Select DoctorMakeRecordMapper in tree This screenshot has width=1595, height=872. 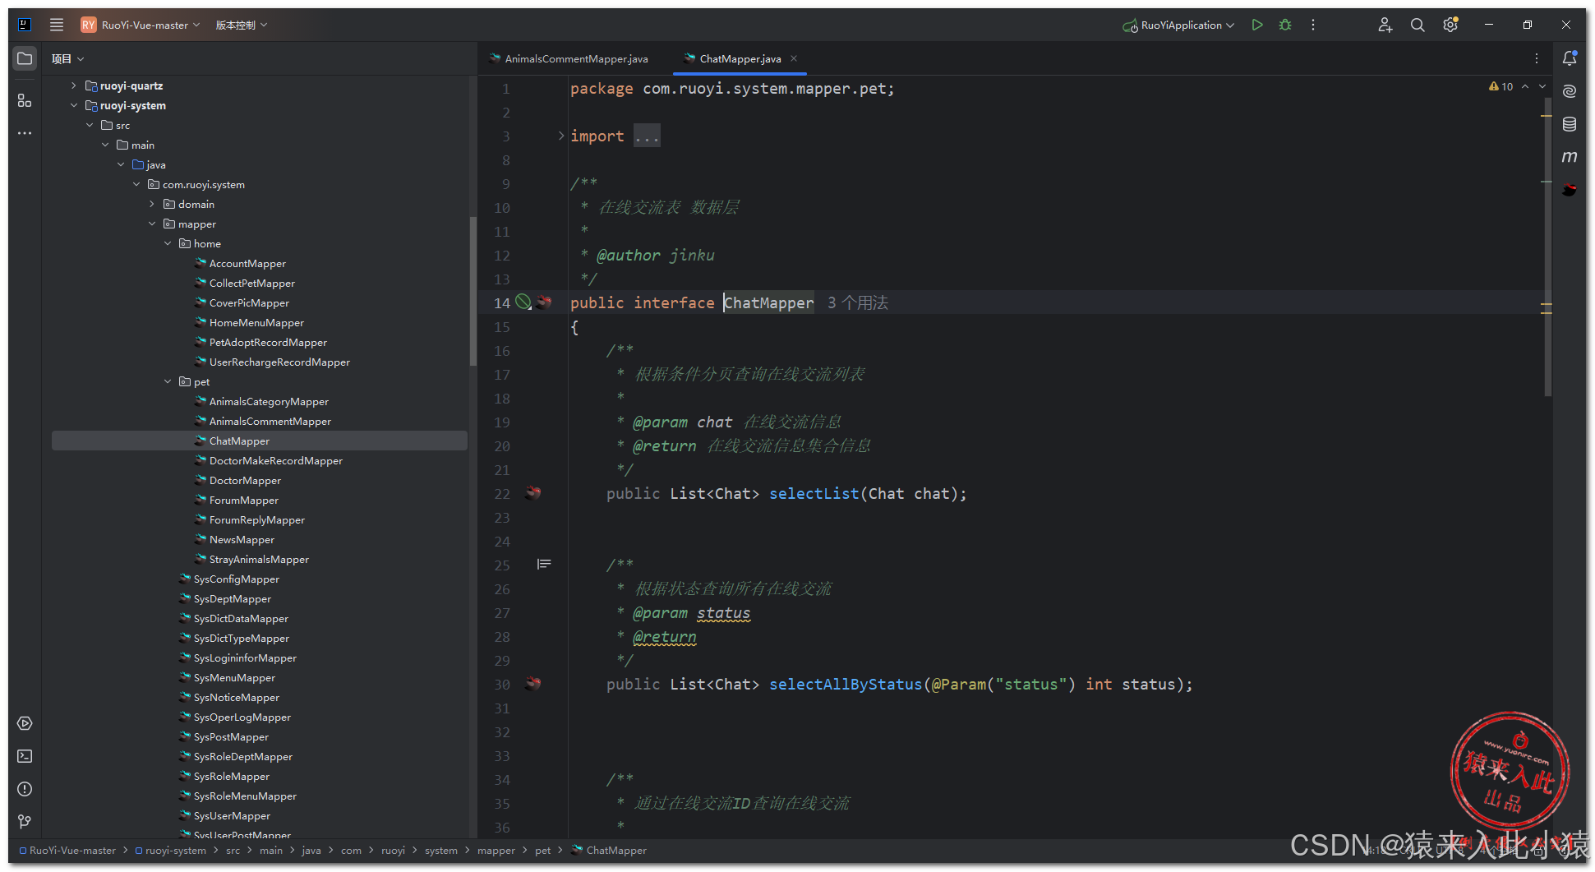pos(275,460)
